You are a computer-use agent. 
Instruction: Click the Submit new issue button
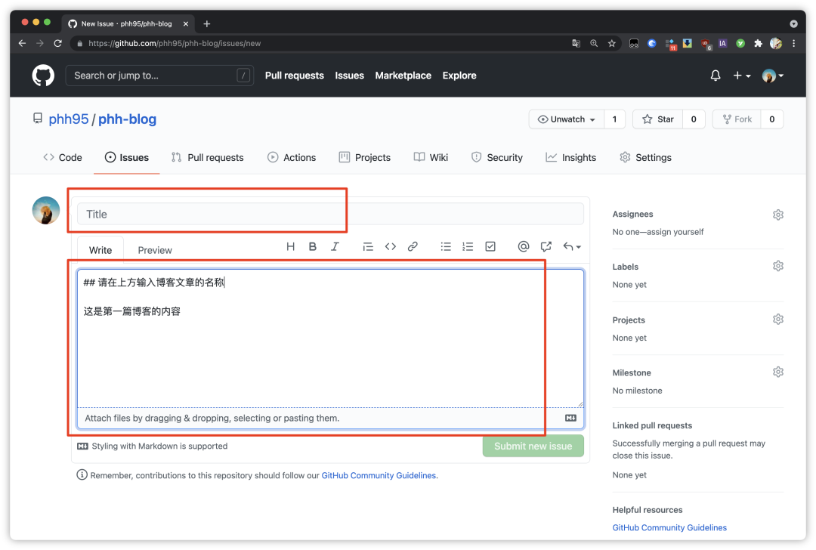pos(533,446)
